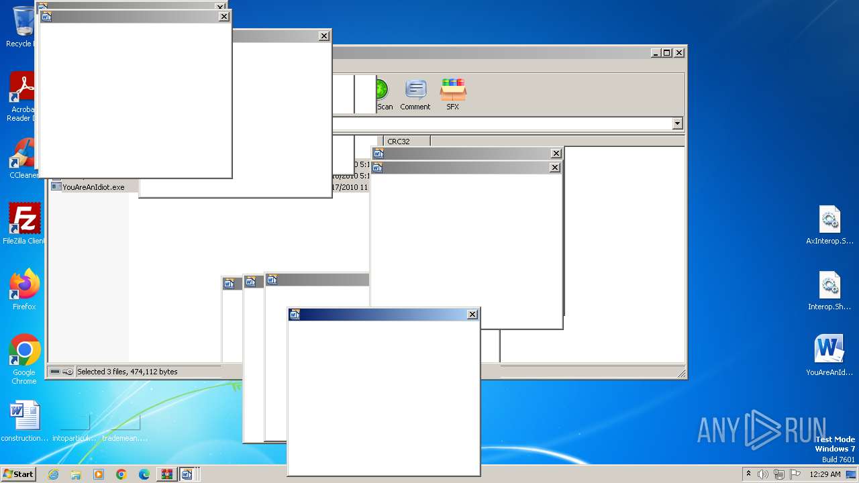This screenshot has width=859, height=483.
Task: Open the Comment tool in WinRAR toolbar
Action: point(415,95)
